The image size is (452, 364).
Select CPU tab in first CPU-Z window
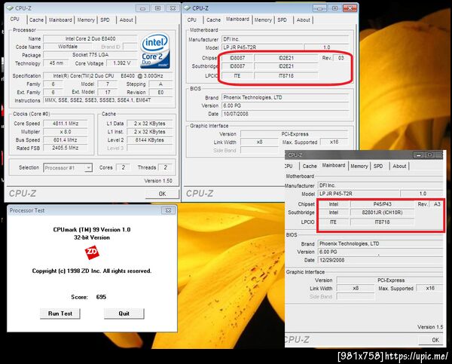coord(15,19)
